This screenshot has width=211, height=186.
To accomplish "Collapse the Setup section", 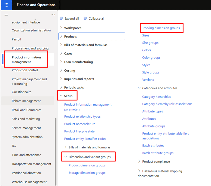I will (x=61, y=96).
